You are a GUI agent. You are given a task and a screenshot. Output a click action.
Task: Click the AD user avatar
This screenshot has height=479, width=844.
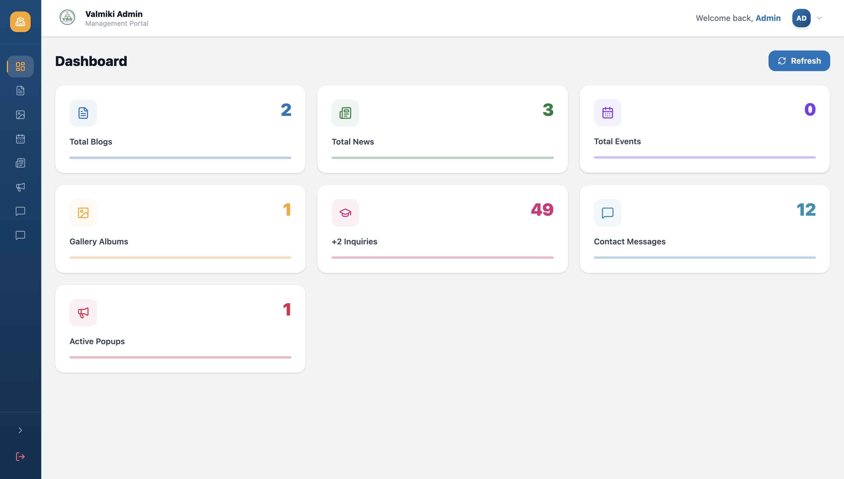801,18
